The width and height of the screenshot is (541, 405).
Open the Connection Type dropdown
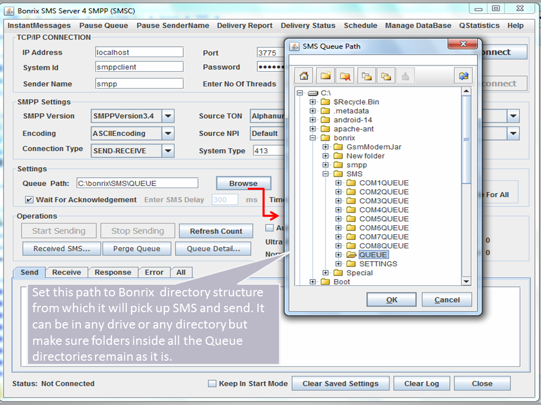tap(168, 150)
